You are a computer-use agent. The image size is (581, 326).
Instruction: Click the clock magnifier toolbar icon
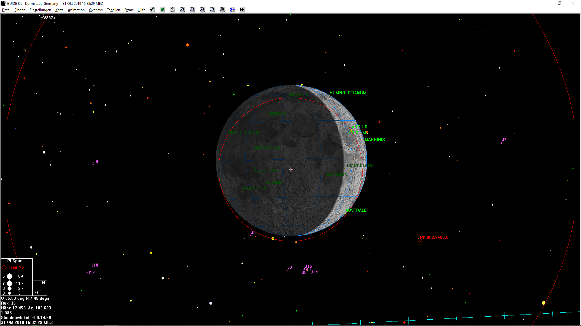pos(172,10)
